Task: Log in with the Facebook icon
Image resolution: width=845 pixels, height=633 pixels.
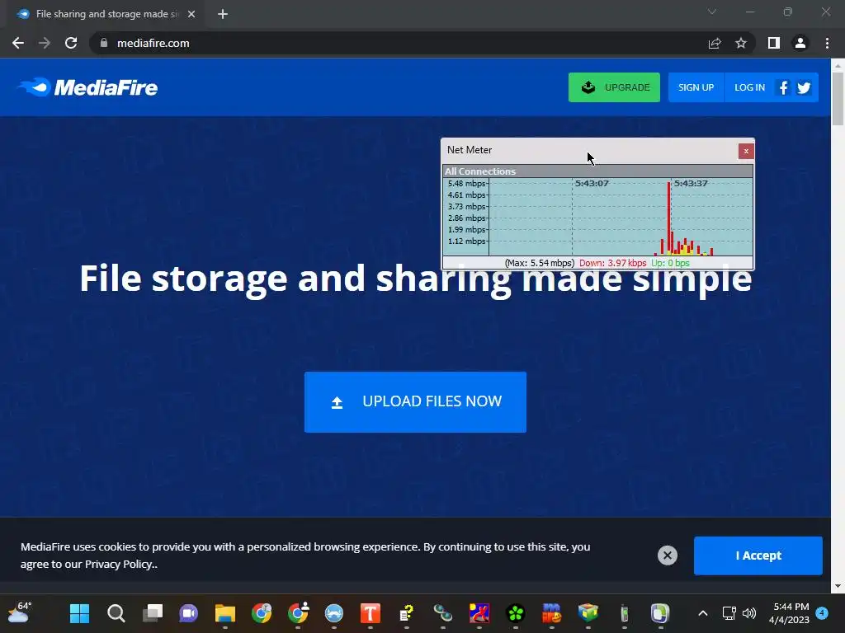Action: (x=784, y=87)
